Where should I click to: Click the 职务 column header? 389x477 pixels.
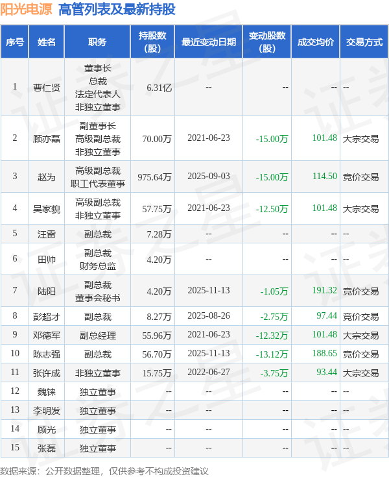coord(97,42)
